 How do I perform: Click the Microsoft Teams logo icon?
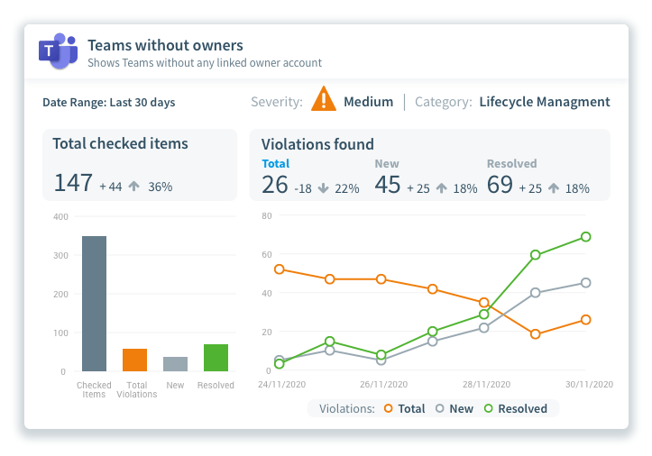(x=59, y=50)
